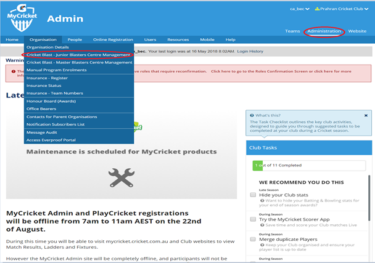The height and width of the screenshot is (263, 375).
Task: Tick the Try the MyCricket Scorer App checkbox
Action: point(253,219)
